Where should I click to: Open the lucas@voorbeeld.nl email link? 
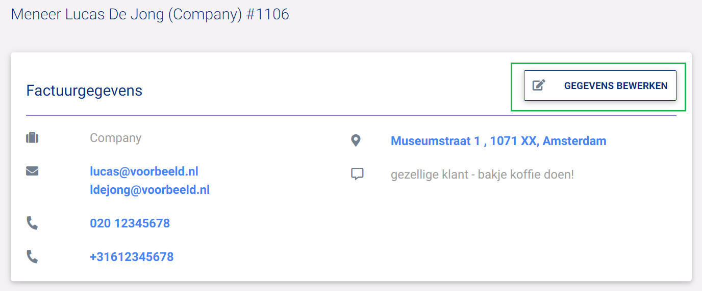tap(144, 171)
